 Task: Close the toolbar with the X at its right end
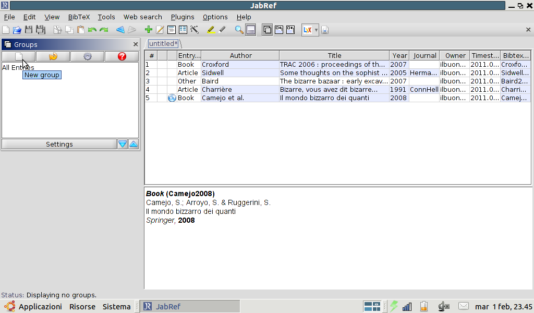[x=528, y=30]
